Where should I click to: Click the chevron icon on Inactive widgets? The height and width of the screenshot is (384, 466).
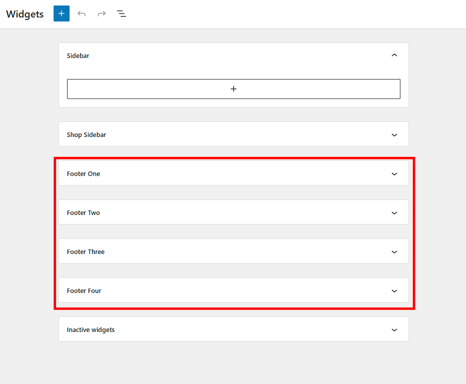394,329
